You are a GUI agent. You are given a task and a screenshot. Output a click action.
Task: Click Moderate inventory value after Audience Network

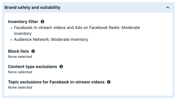click(x=70, y=39)
